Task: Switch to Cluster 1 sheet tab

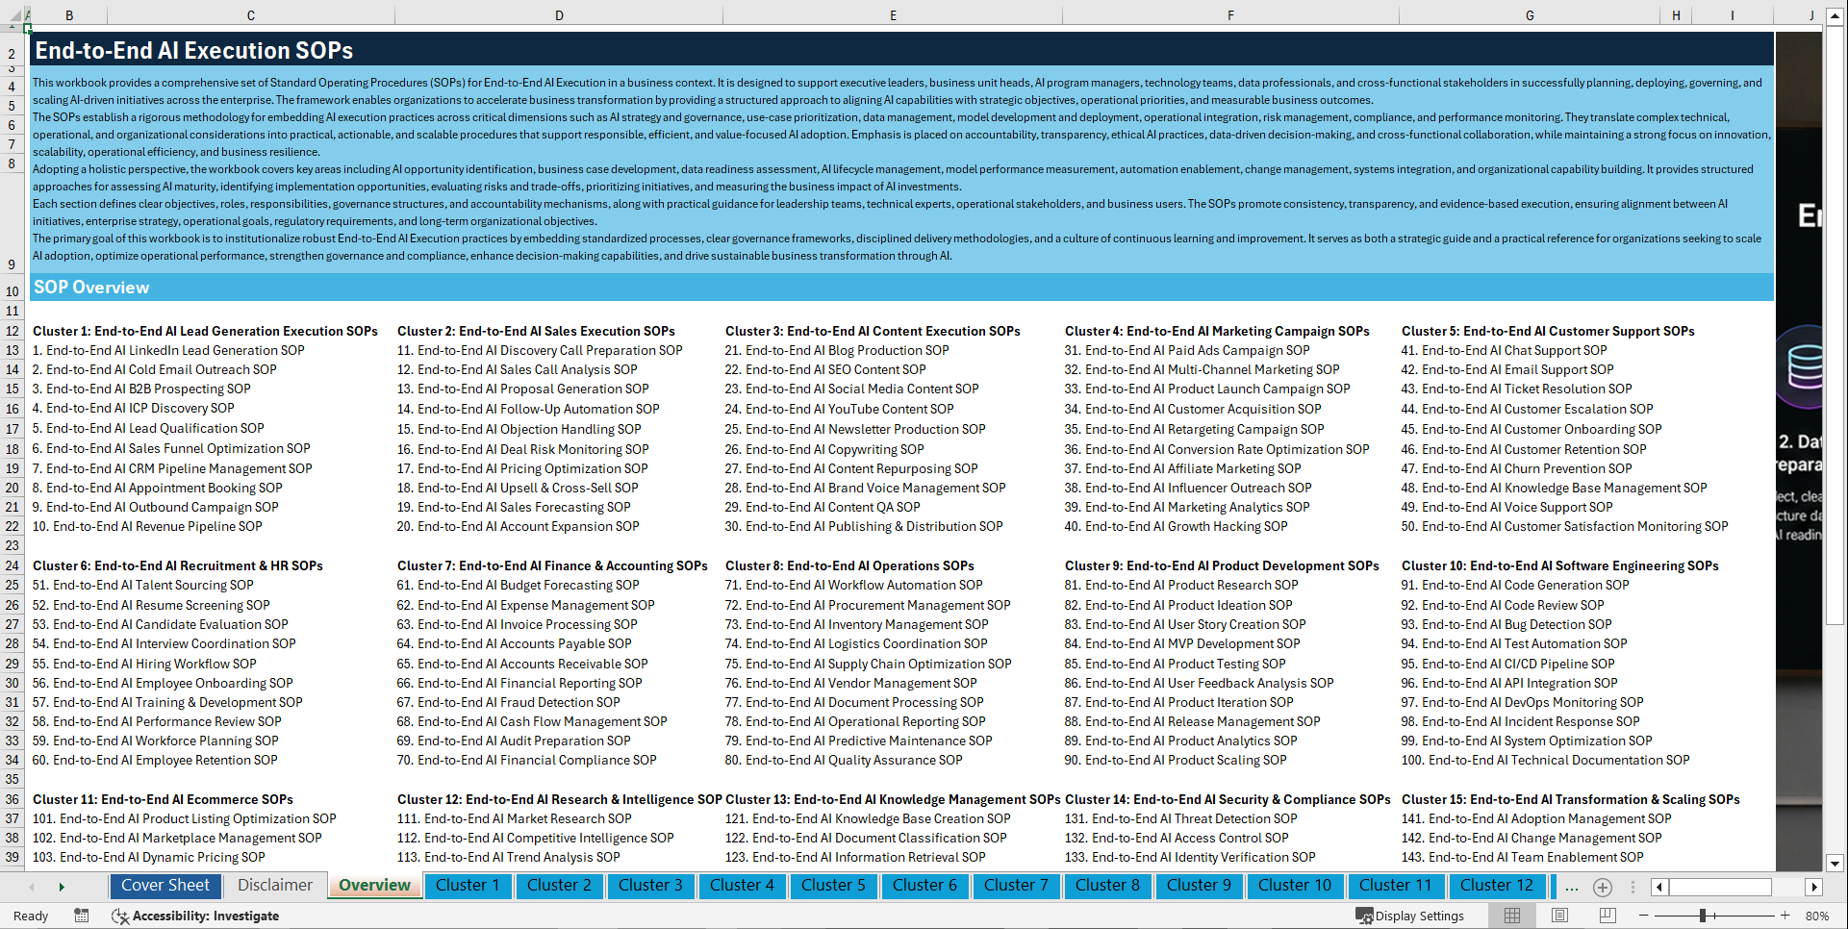Action: click(x=468, y=886)
